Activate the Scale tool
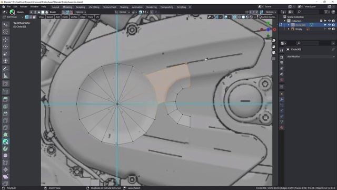 click(5, 54)
